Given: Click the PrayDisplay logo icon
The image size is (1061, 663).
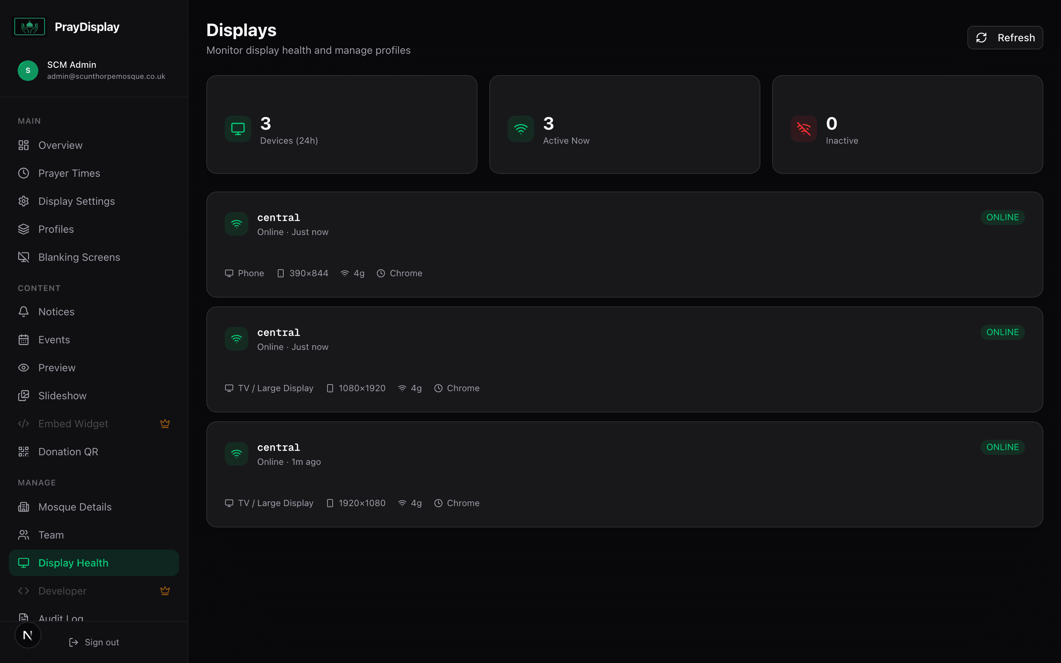Looking at the screenshot, I should coord(29,26).
